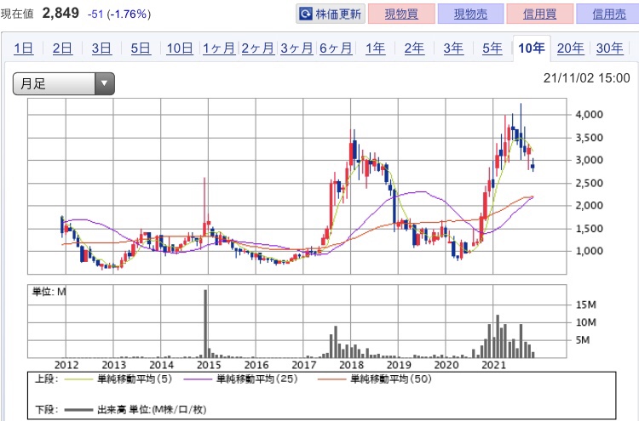Click the 2021 label on the time axis
Image resolution: width=639 pixels, height=421 pixels.
click(493, 365)
